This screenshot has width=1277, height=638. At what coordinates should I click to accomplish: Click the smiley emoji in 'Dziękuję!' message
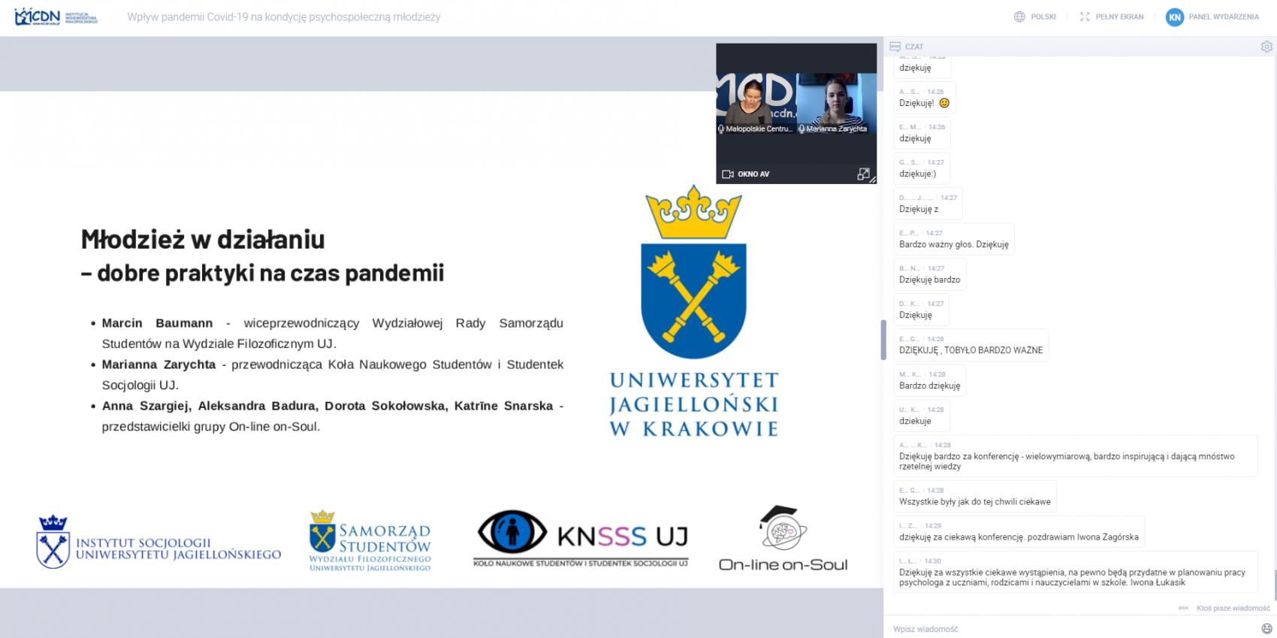[x=944, y=104]
